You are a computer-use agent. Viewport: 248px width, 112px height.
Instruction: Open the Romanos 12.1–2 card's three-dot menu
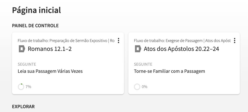click(118, 40)
